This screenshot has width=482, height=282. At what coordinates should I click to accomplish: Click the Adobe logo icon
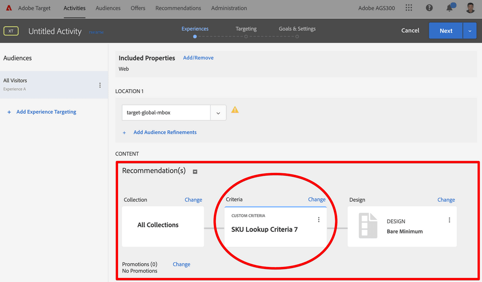(x=9, y=8)
